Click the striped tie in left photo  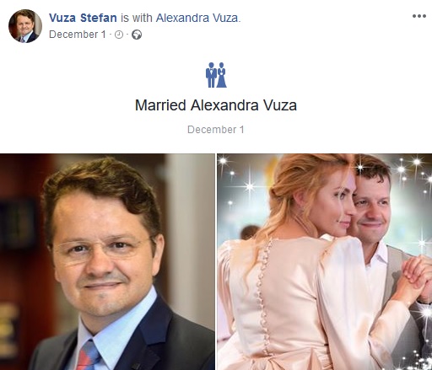click(x=88, y=356)
